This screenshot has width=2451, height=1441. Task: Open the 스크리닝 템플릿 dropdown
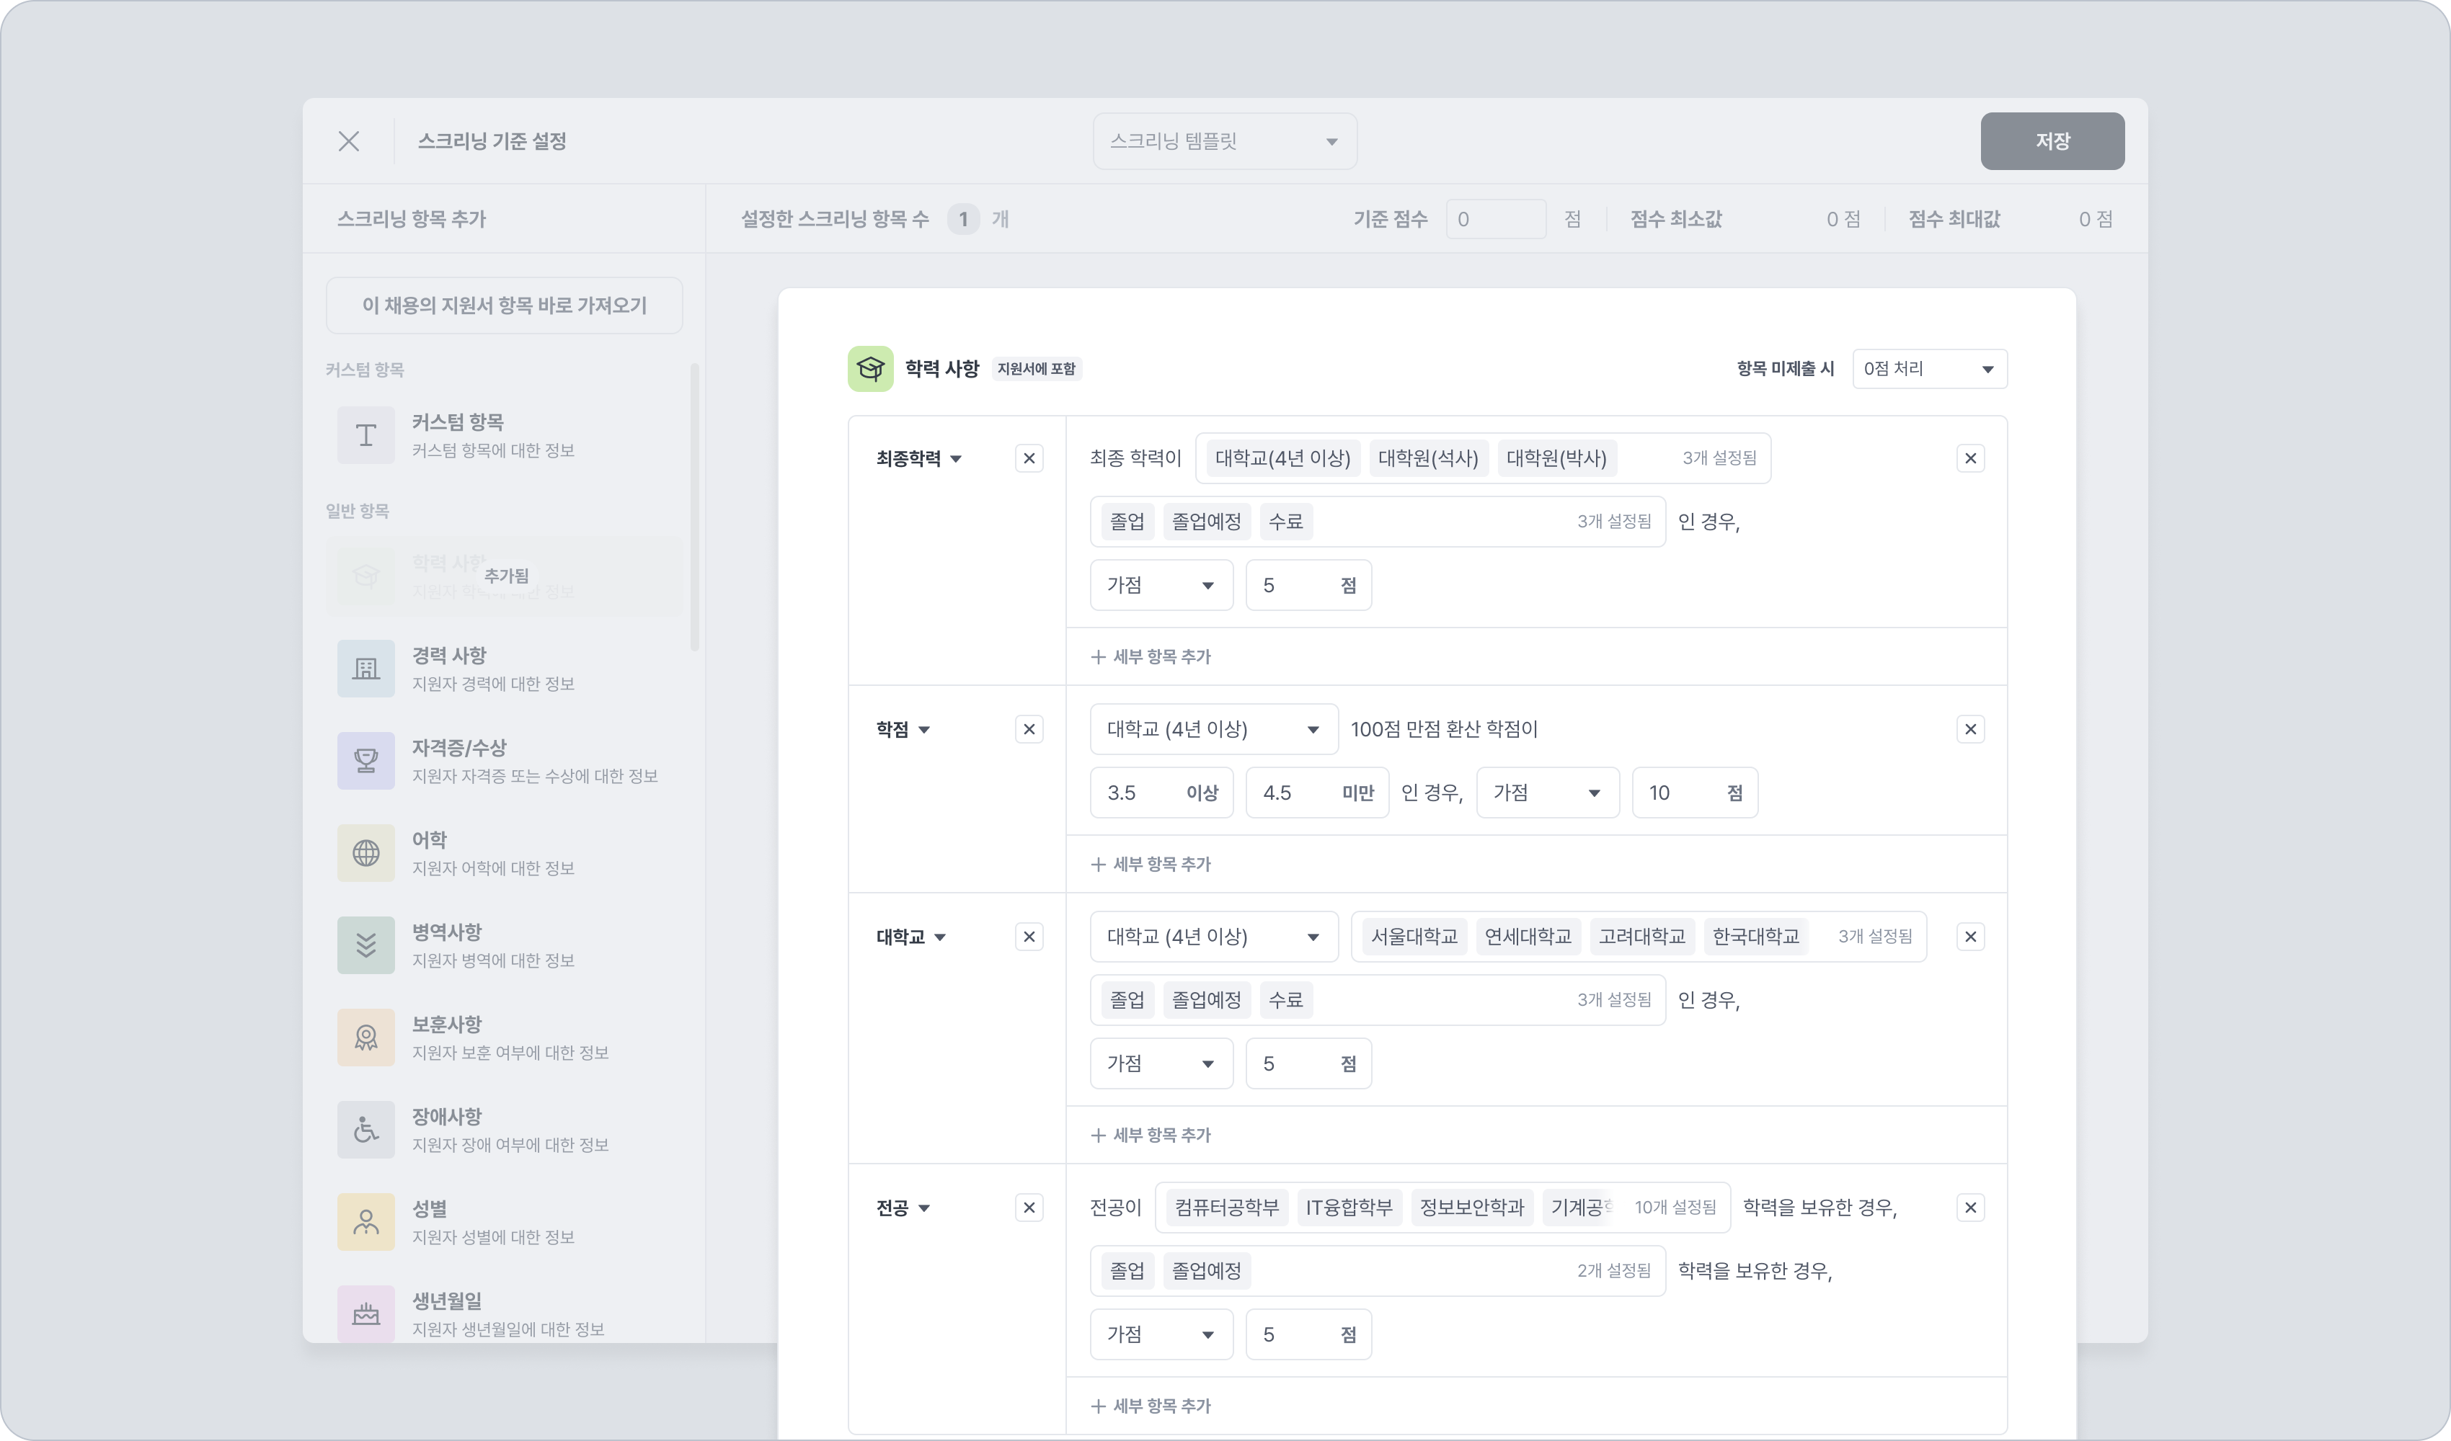1225,142
